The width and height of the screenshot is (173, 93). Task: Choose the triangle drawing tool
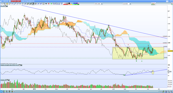(59, 4)
